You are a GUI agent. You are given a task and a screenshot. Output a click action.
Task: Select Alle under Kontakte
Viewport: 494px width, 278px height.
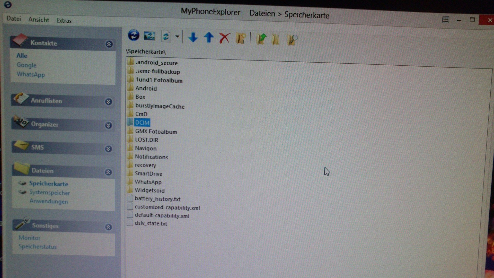point(22,56)
